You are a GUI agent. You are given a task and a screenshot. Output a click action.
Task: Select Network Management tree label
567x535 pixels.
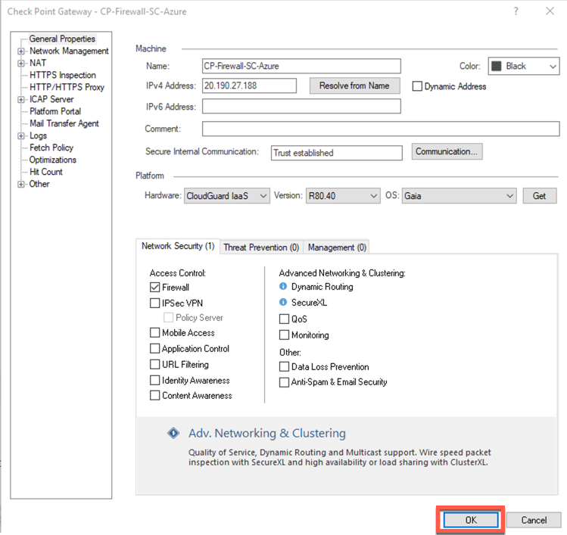point(69,51)
